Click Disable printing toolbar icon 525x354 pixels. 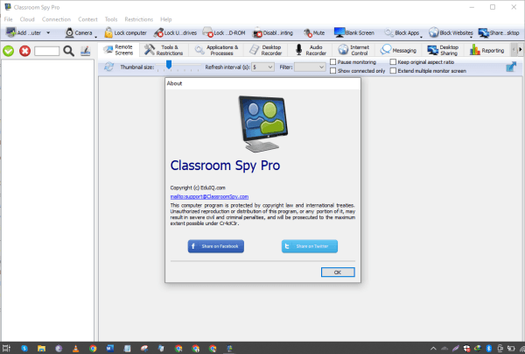tap(257, 32)
